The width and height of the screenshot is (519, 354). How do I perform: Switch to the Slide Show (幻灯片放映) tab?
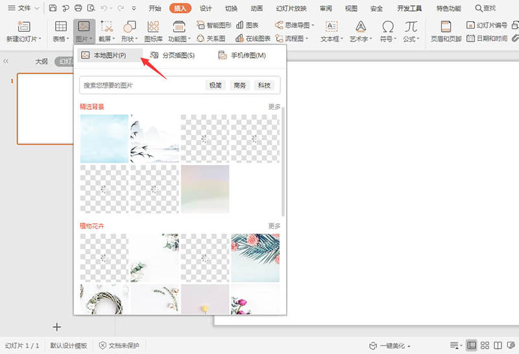click(291, 8)
